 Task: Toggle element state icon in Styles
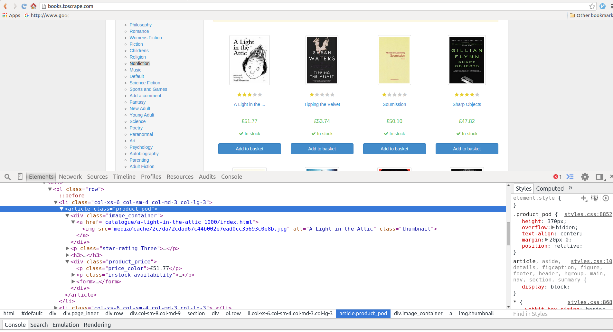pyautogui.click(x=594, y=198)
